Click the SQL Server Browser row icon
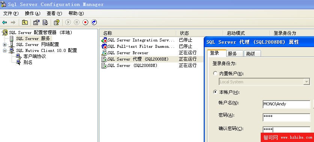The height and width of the screenshot is (142, 314). [x=104, y=53]
